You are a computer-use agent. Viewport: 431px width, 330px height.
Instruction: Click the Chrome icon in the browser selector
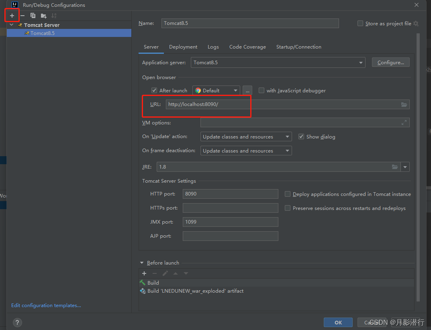(198, 90)
